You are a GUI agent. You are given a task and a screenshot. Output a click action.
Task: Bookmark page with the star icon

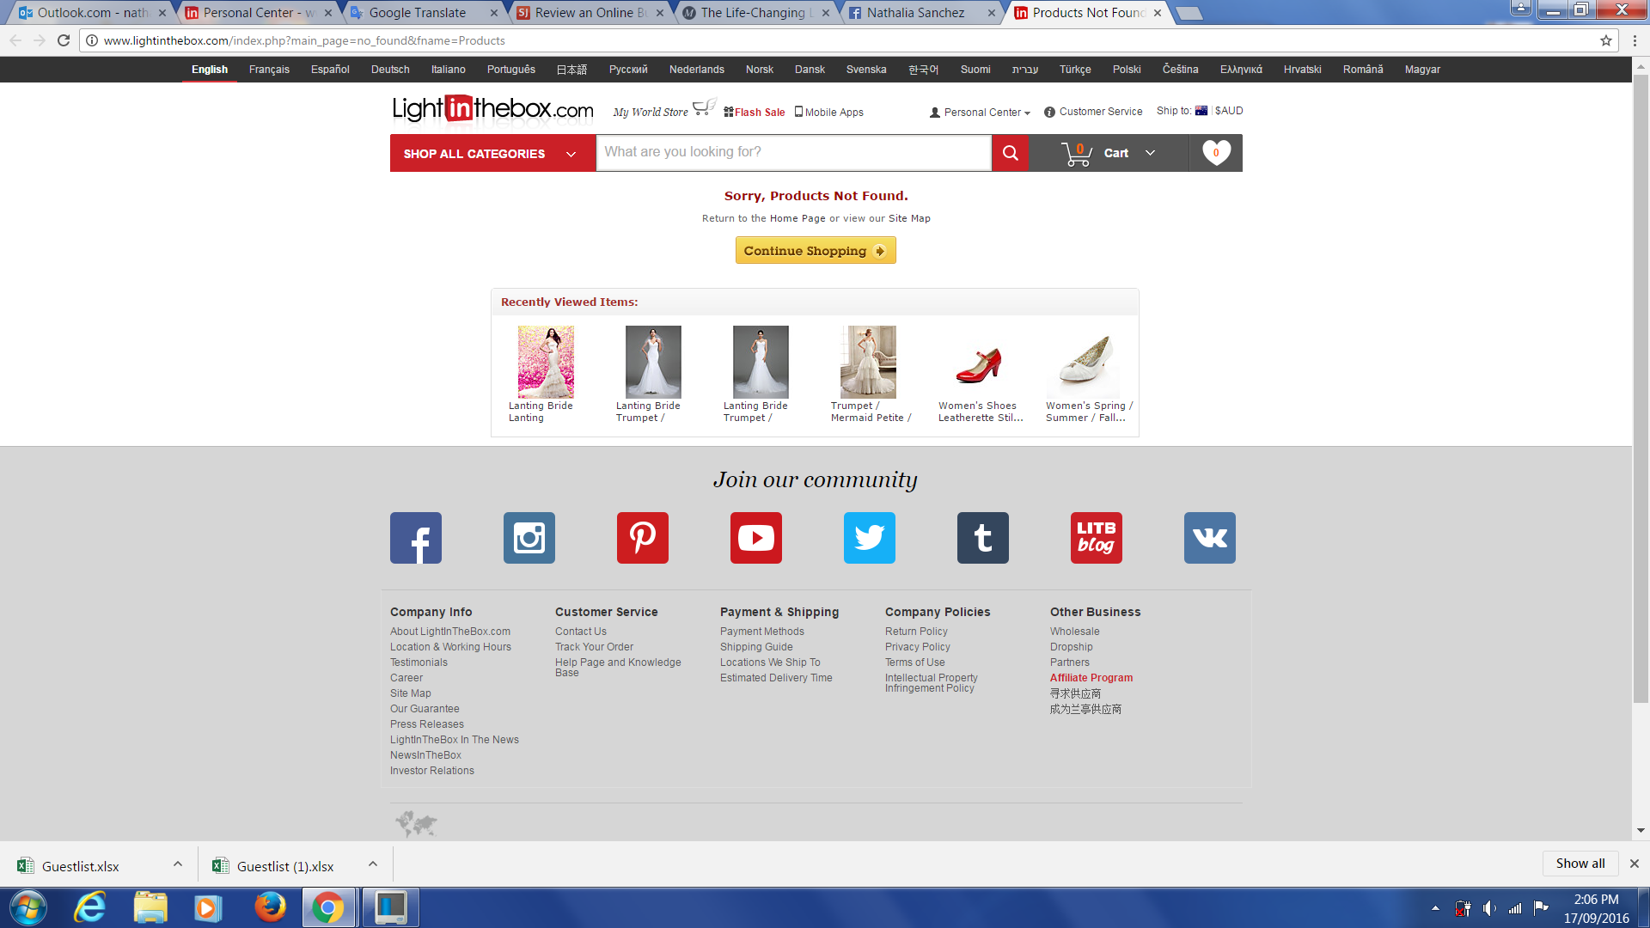click(x=1605, y=40)
